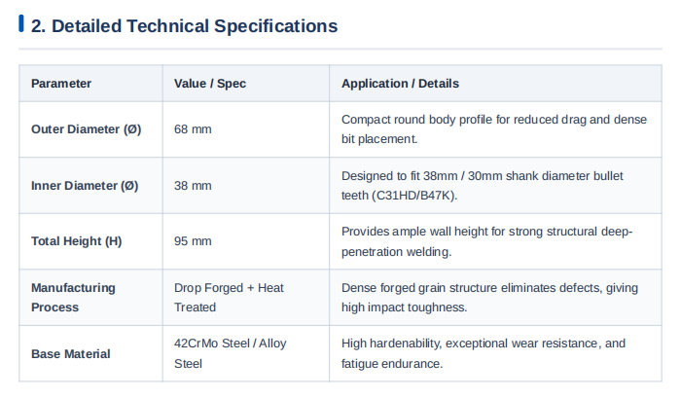
Task: Click the 'Drop Forged + Heat Treated' cell
Action: click(229, 298)
